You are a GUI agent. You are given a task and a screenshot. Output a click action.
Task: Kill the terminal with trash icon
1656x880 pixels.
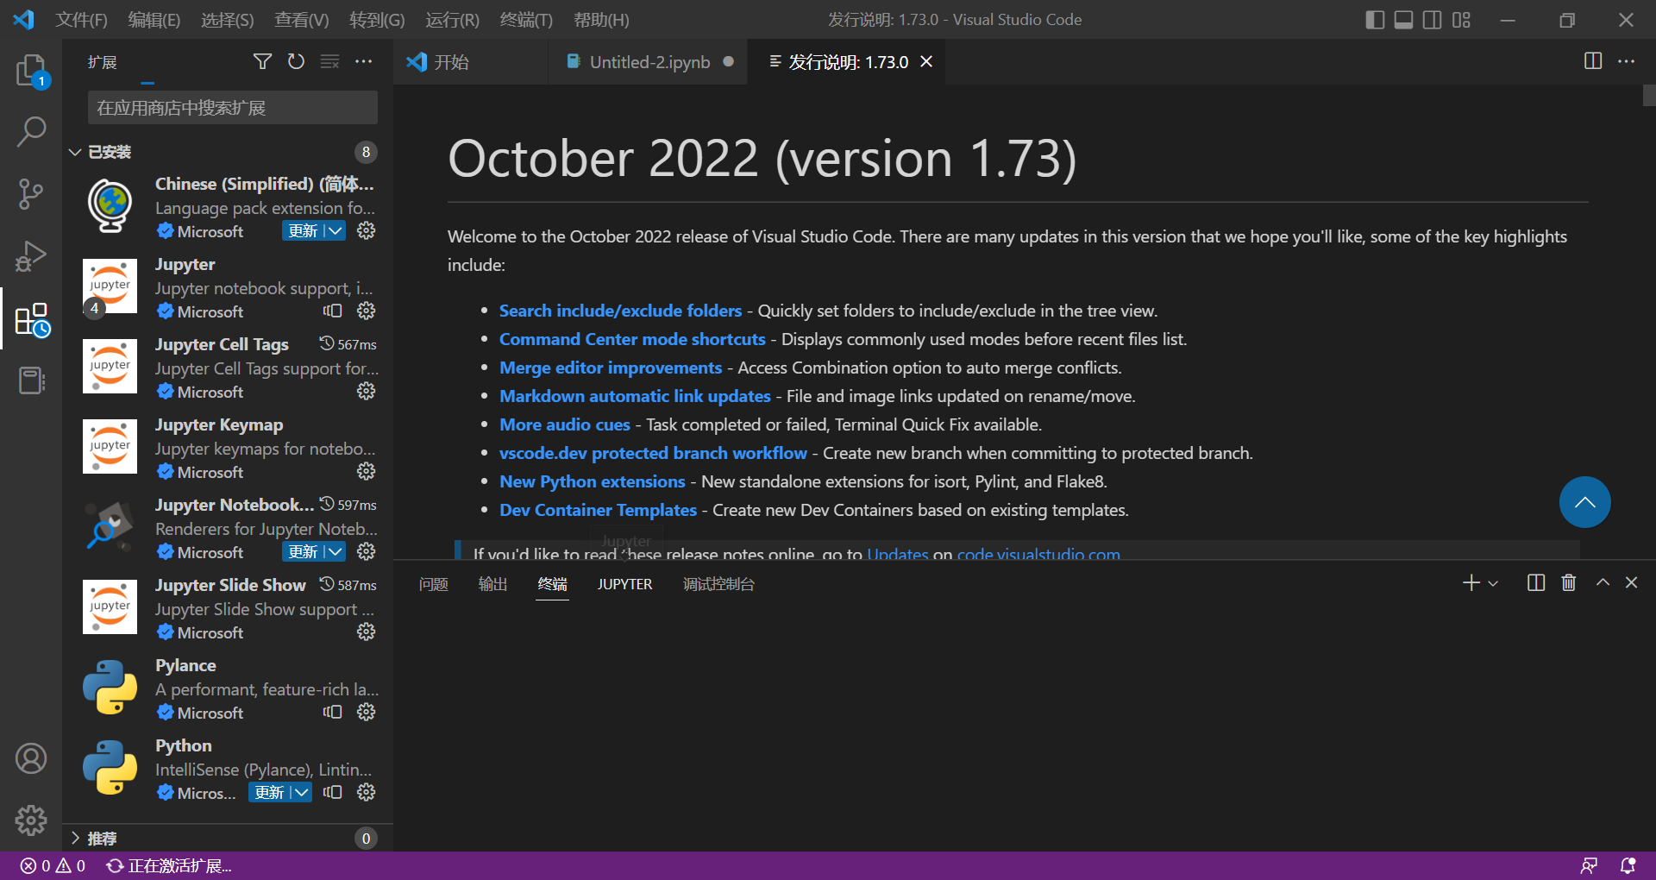point(1569,583)
